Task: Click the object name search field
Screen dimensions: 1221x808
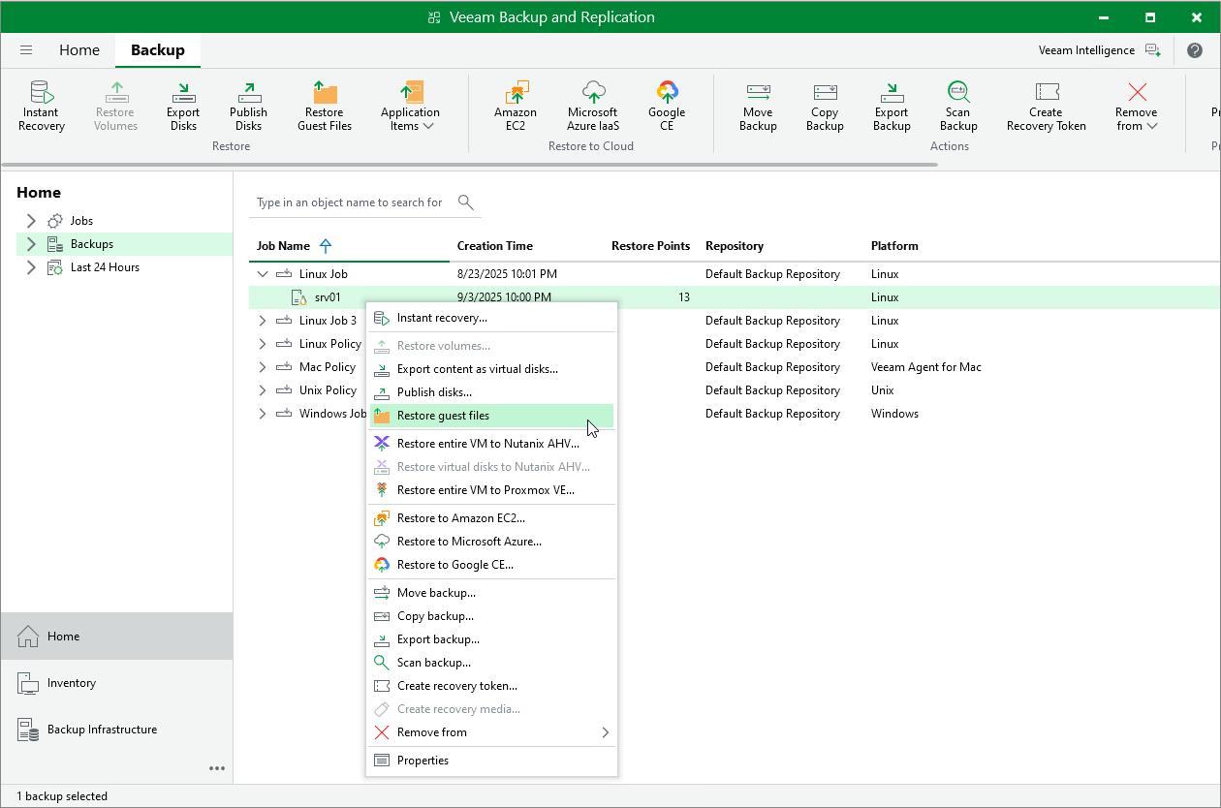Action: coord(351,202)
